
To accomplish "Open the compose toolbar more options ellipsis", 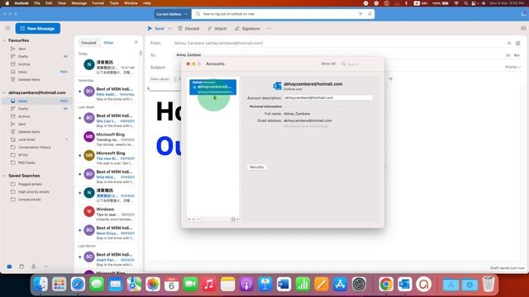I will (x=269, y=29).
